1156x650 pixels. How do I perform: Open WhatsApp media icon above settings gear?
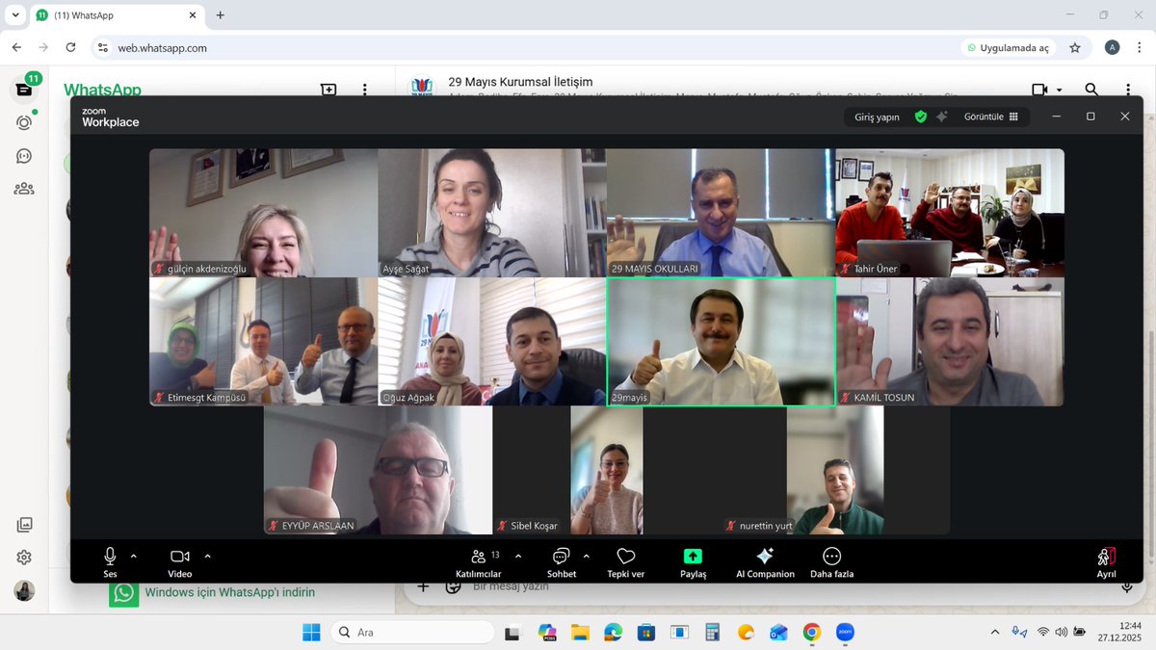point(24,525)
